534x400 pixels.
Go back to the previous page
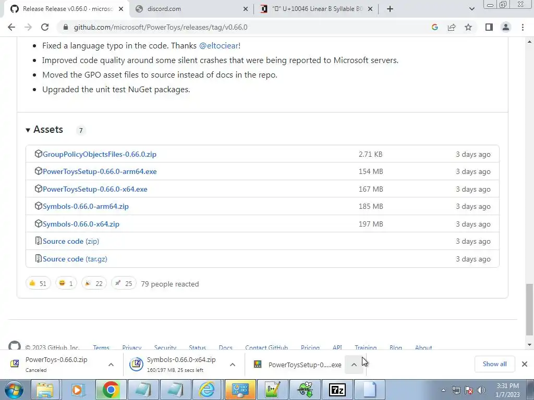click(11, 27)
